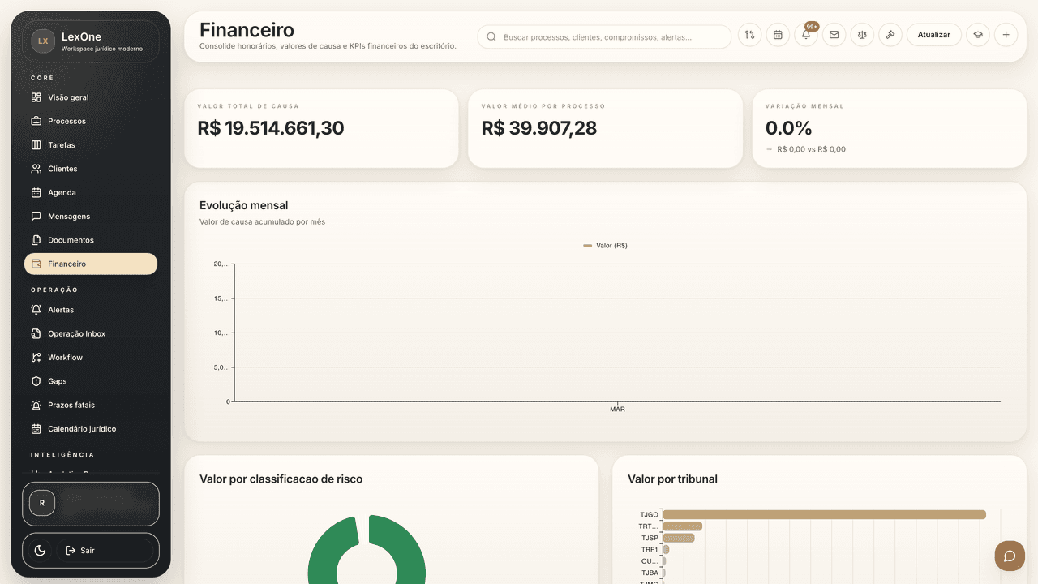
Task: Click the scales of justice icon
Action: 862,35
